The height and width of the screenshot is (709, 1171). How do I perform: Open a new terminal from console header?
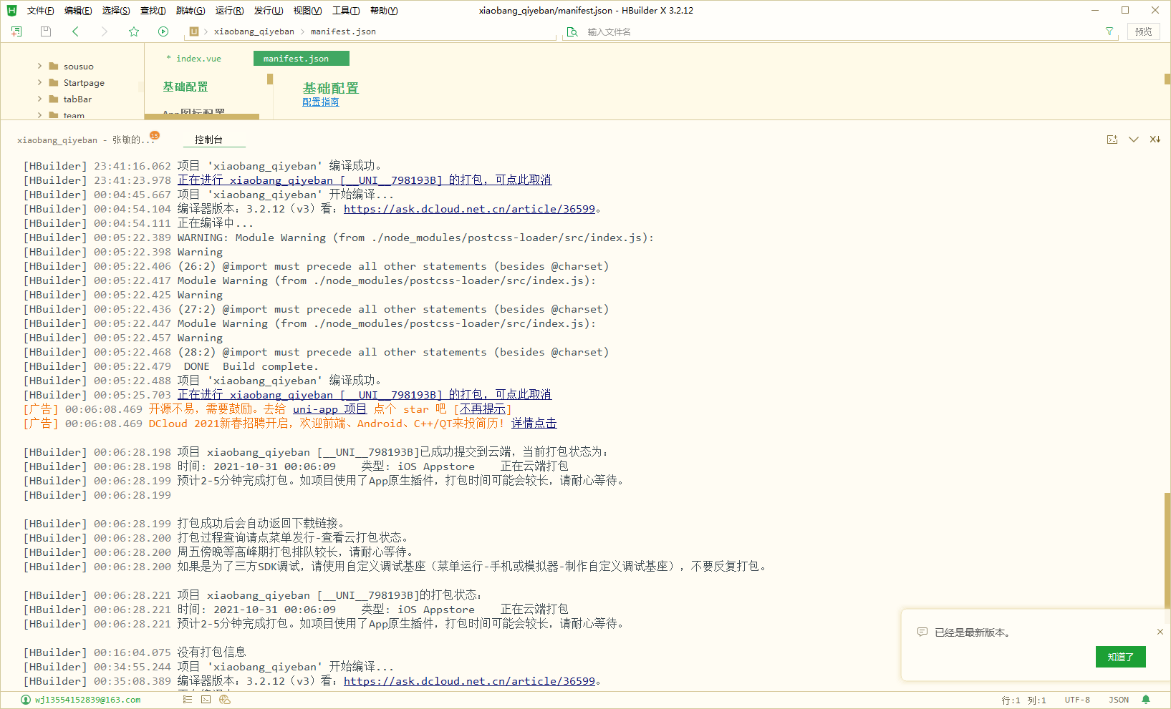tap(1112, 140)
